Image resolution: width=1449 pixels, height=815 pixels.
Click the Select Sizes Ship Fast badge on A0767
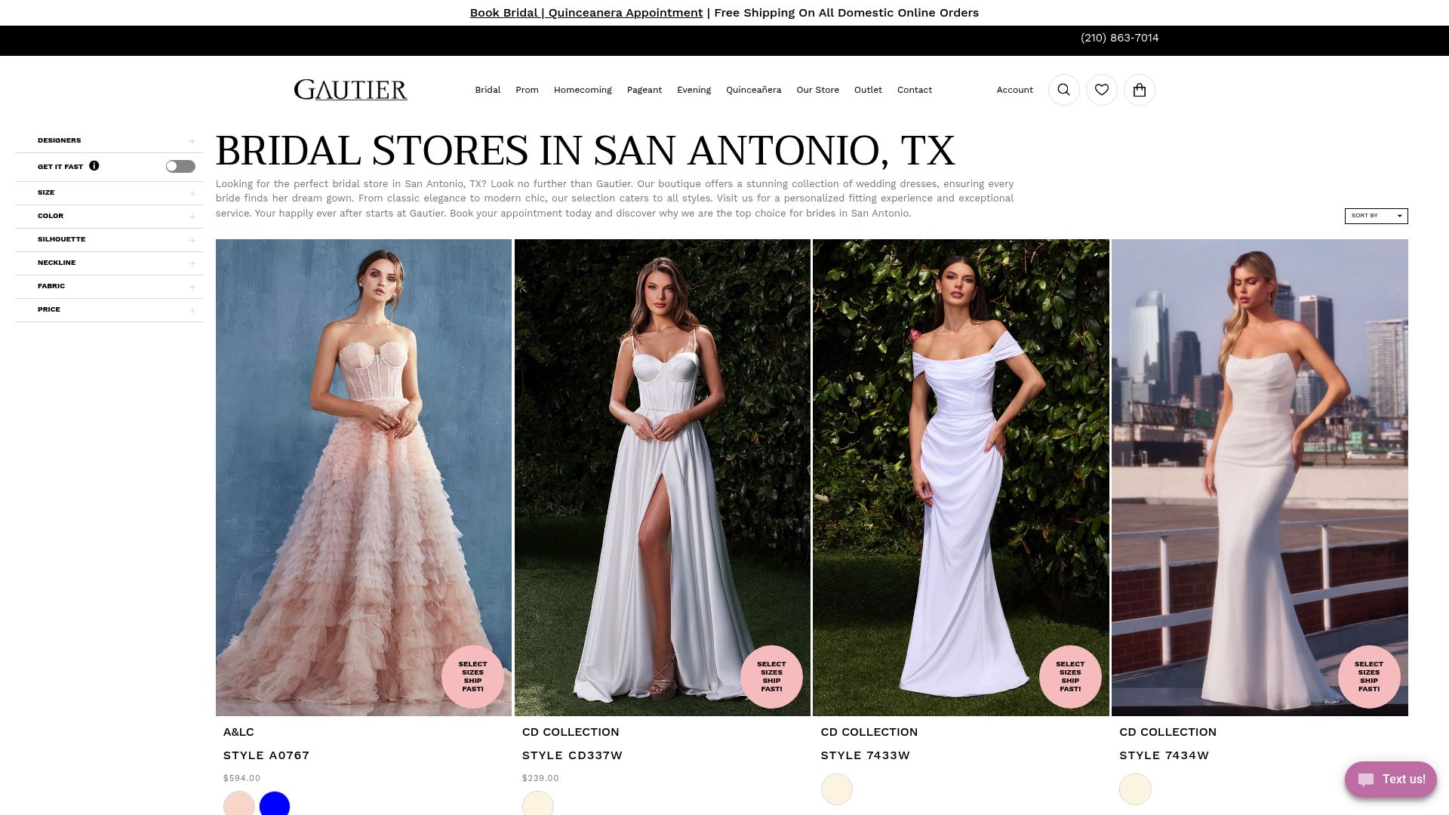pyautogui.click(x=473, y=677)
